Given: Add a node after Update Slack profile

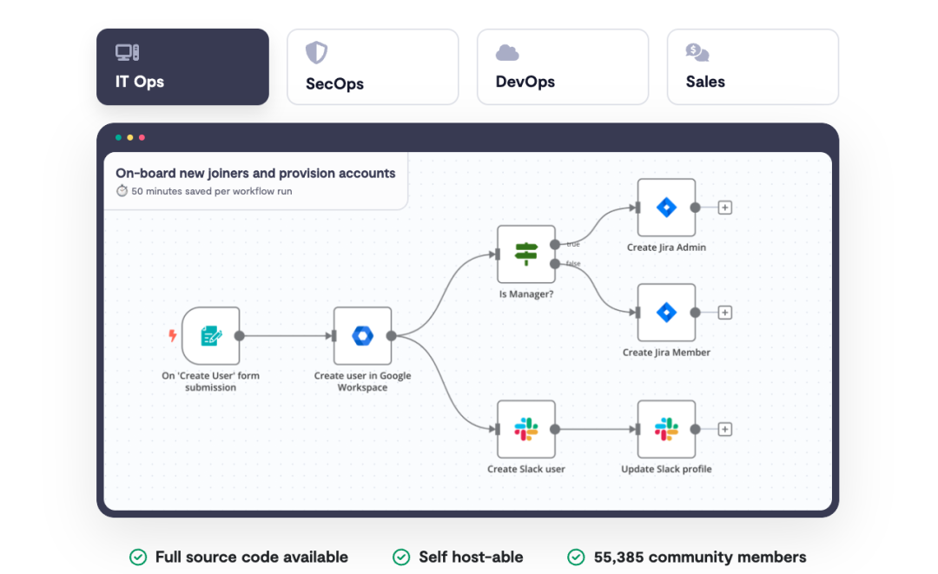Looking at the screenshot, I should point(725,429).
